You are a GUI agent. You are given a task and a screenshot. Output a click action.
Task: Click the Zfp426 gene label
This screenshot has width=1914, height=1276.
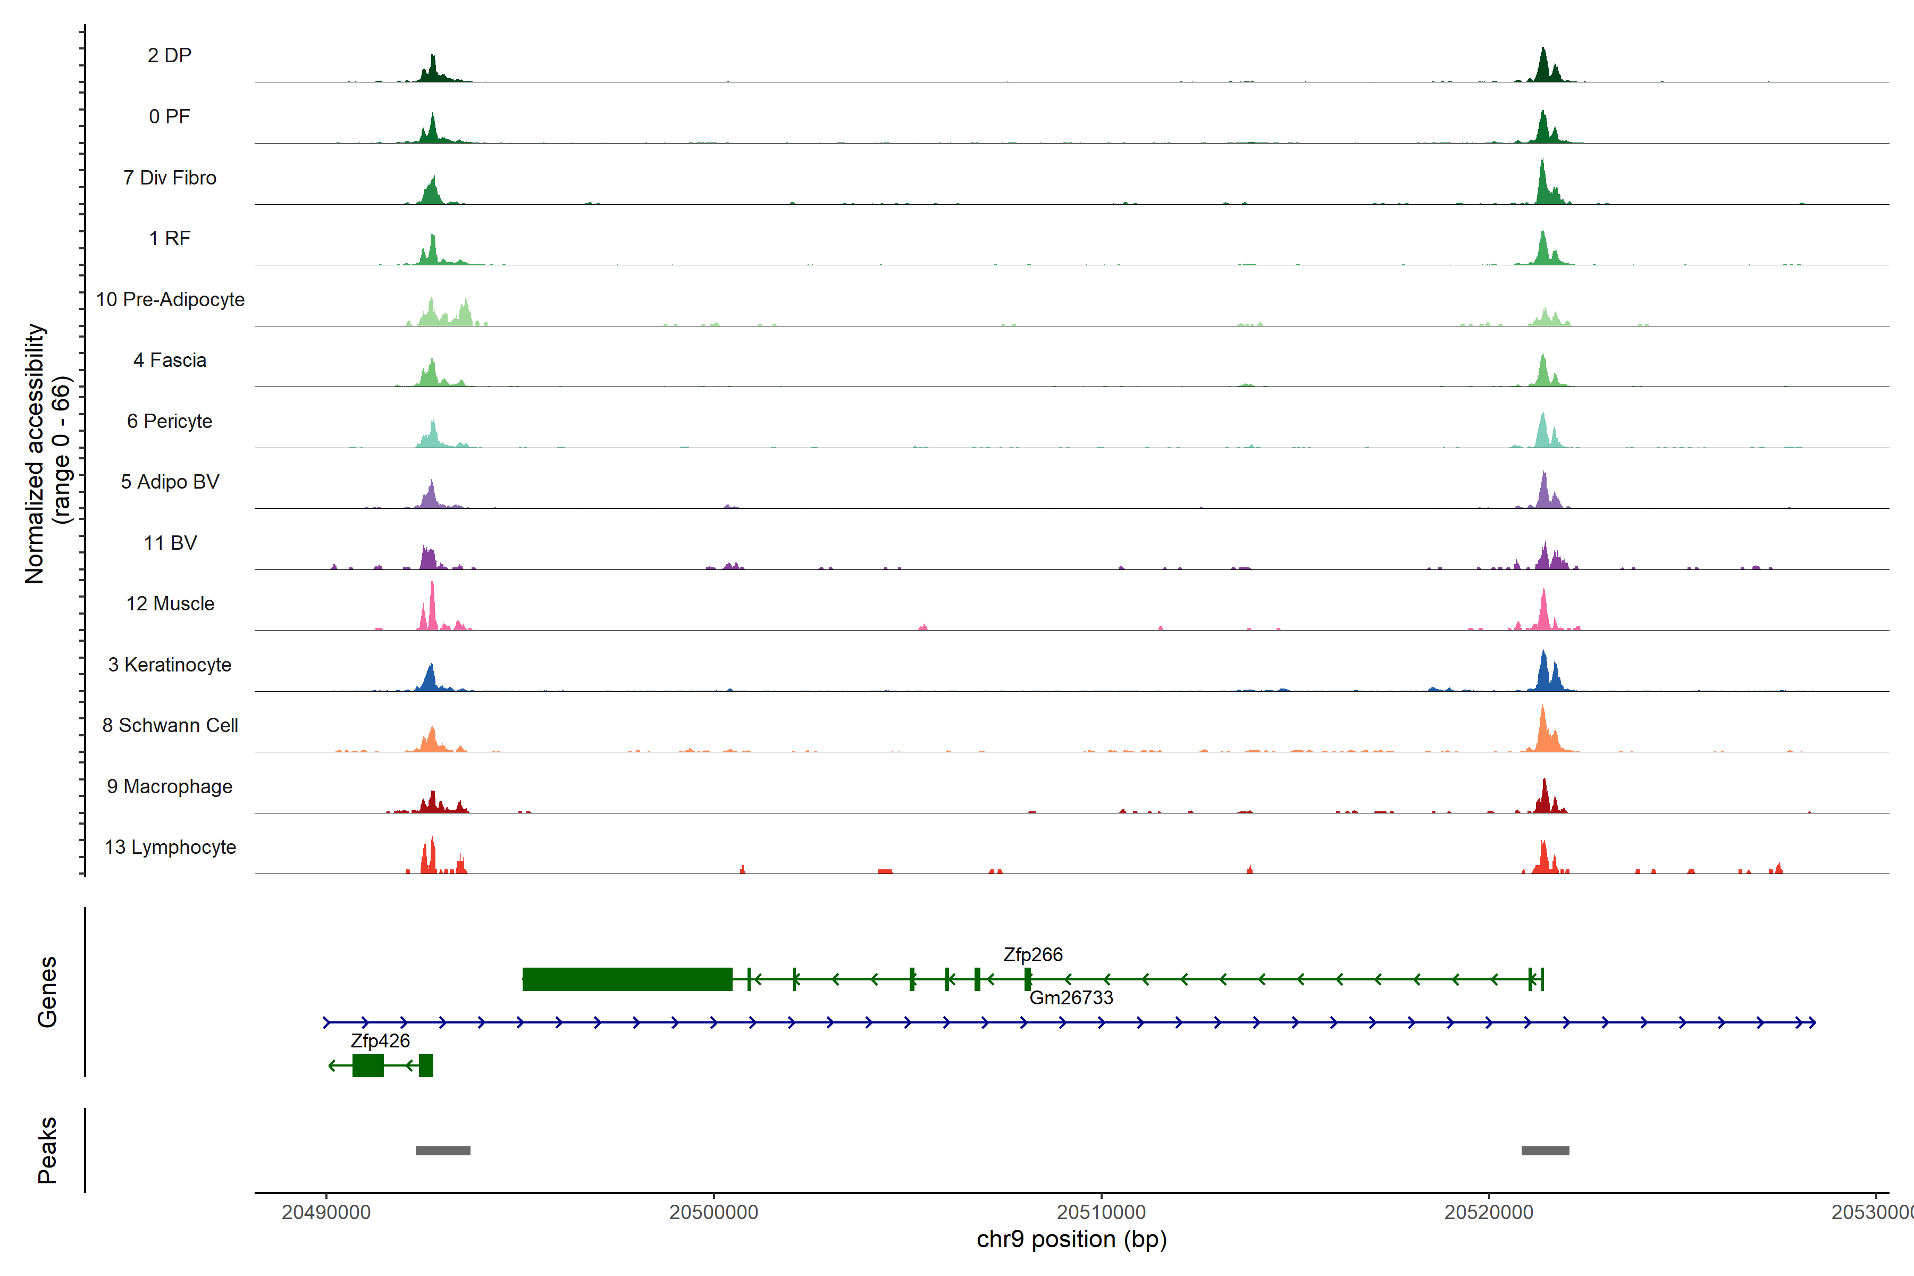tap(380, 1041)
